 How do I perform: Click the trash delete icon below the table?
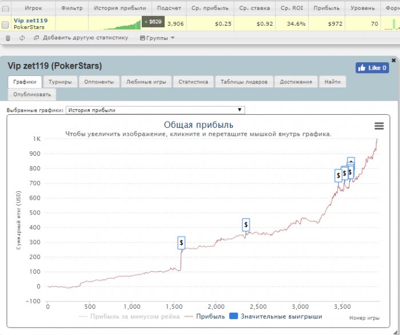[x=8, y=38]
